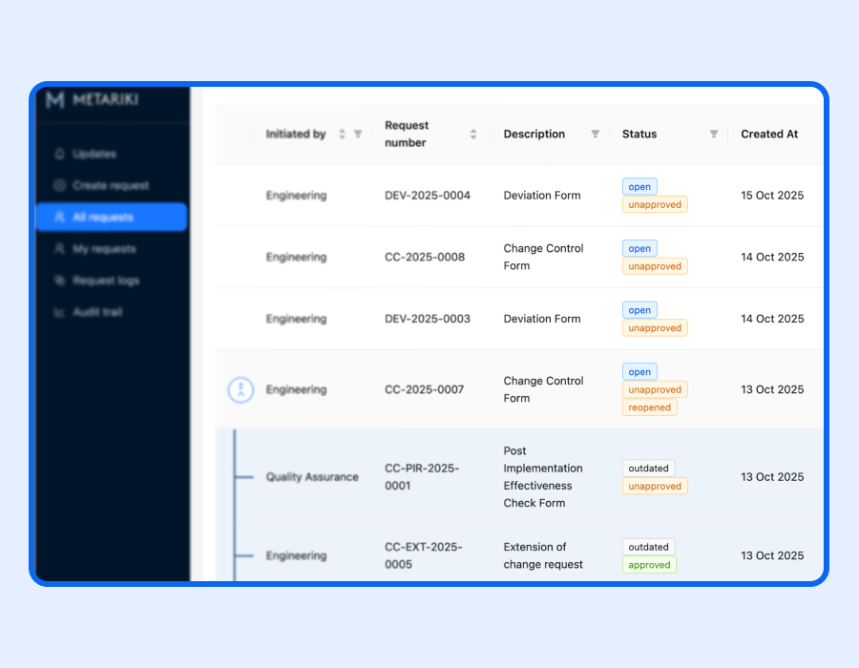This screenshot has width=859, height=668.
Task: Open request DEV-2025-0004
Action: pos(427,196)
